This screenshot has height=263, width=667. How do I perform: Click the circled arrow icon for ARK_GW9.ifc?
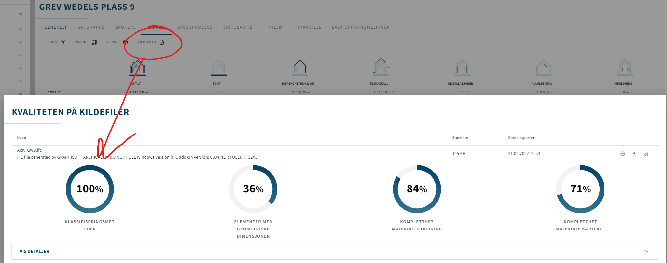(x=622, y=154)
